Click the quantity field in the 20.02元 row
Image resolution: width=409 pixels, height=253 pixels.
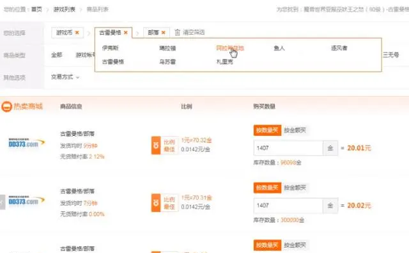(288, 206)
